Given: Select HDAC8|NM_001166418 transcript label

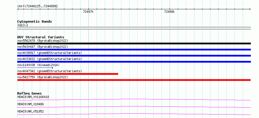Looking at the screenshot, I should [33, 97].
